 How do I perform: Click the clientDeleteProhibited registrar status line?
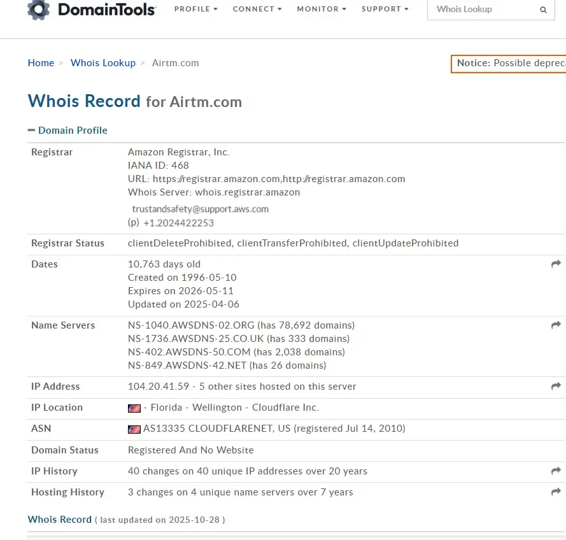pos(293,243)
